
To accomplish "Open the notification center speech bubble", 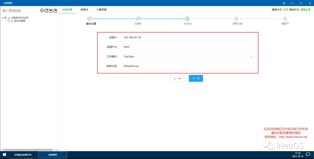I will point(308,154).
